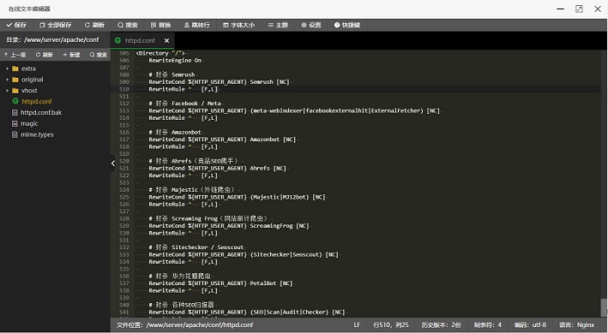The height and width of the screenshot is (333, 608).
Task: Expand the extra folder arrow
Action: [x=7, y=68]
